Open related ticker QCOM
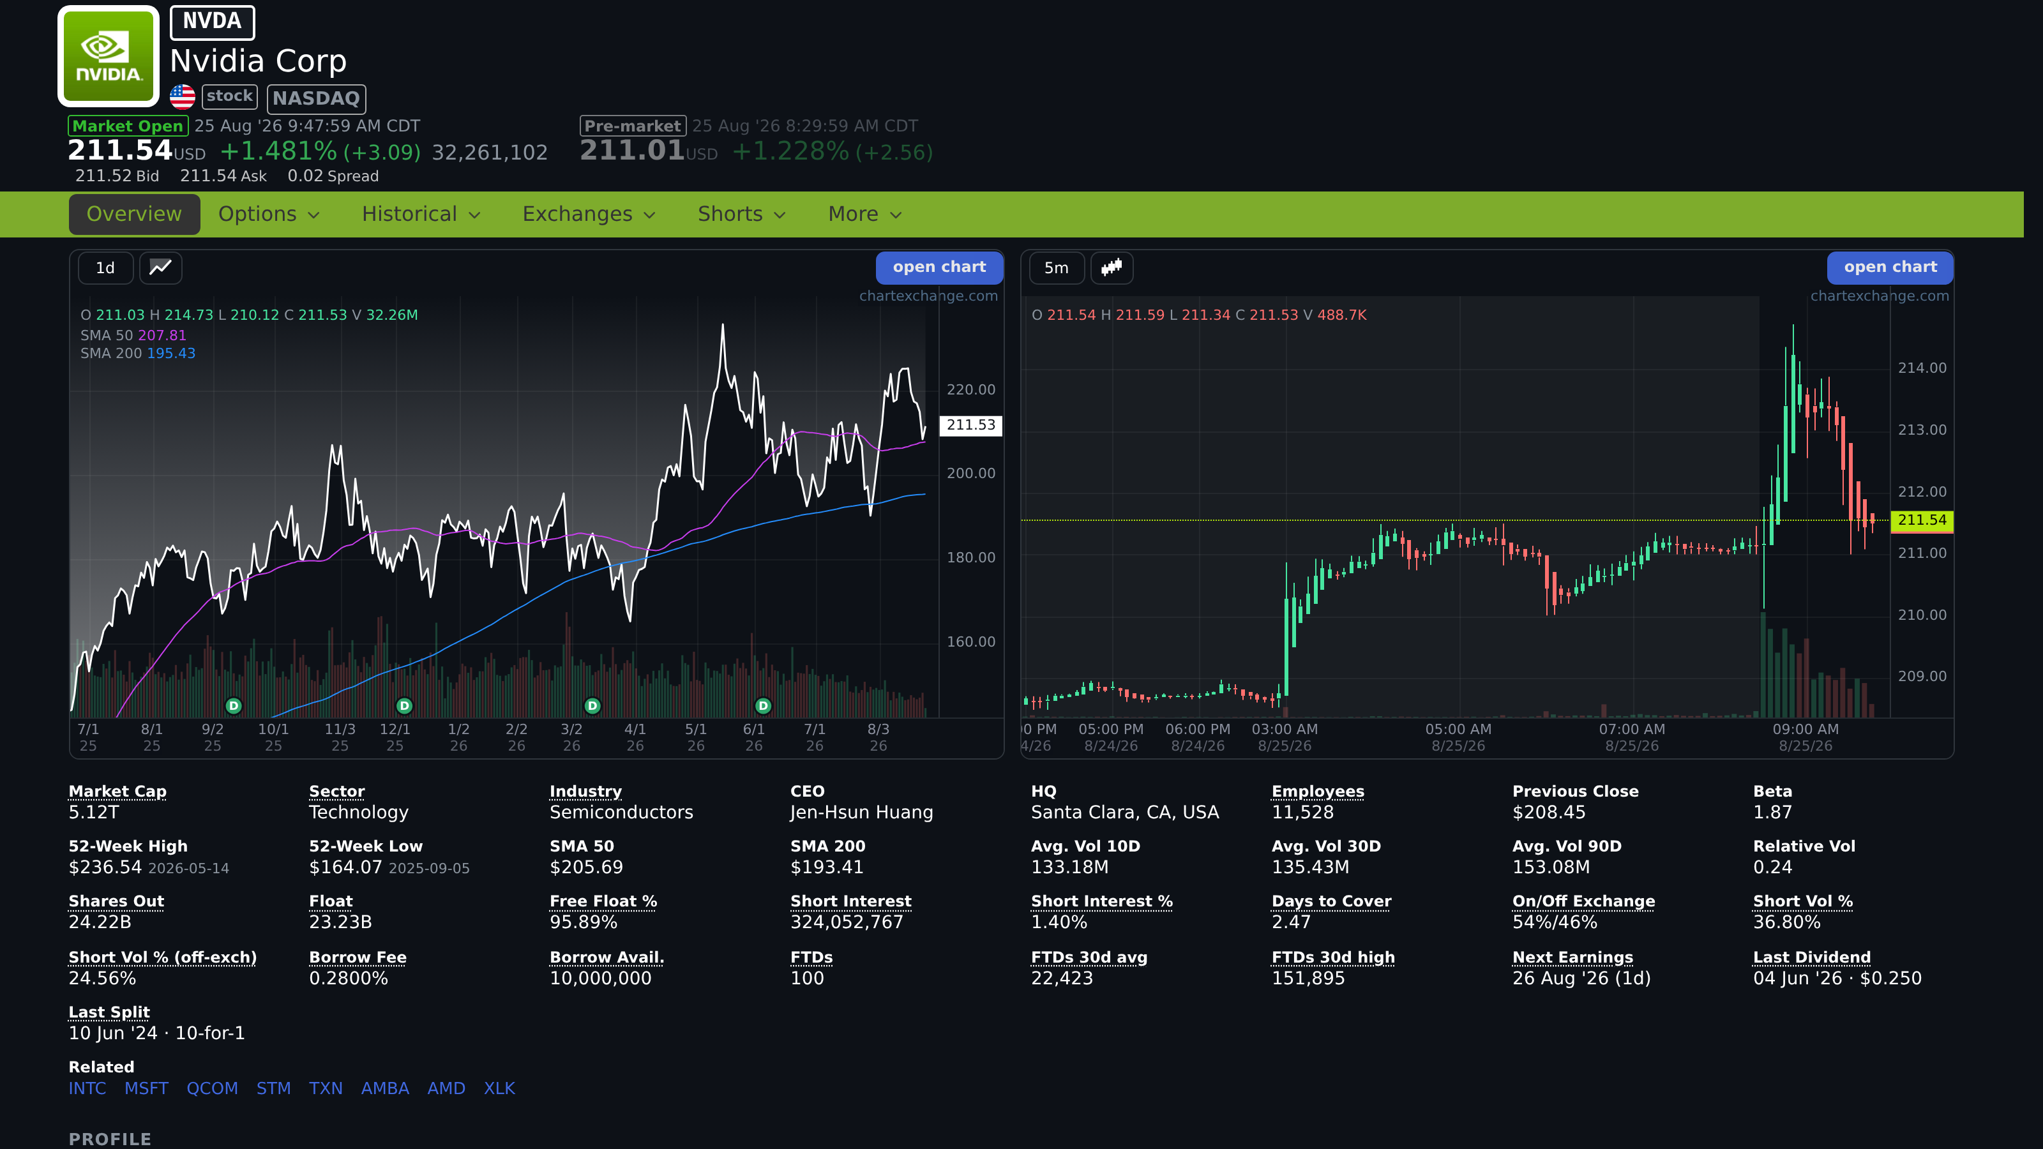The image size is (2043, 1149). point(213,1088)
